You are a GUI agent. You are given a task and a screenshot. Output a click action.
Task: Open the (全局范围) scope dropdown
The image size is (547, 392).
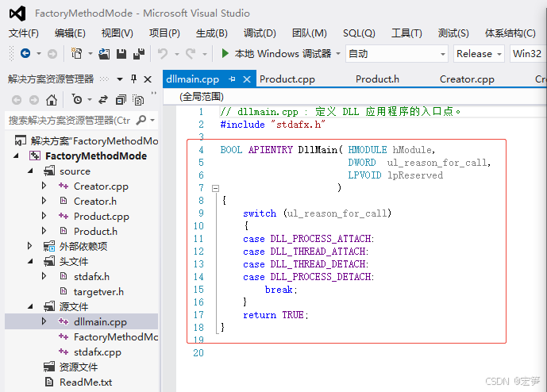pos(355,97)
